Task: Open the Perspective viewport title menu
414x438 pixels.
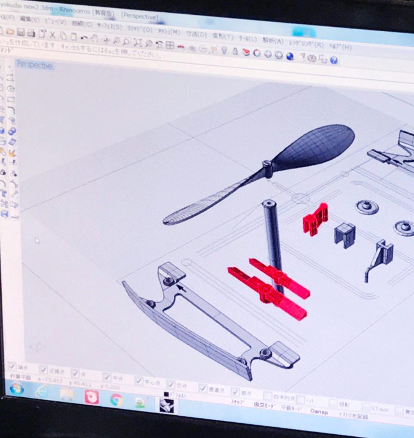Action: click(35, 65)
